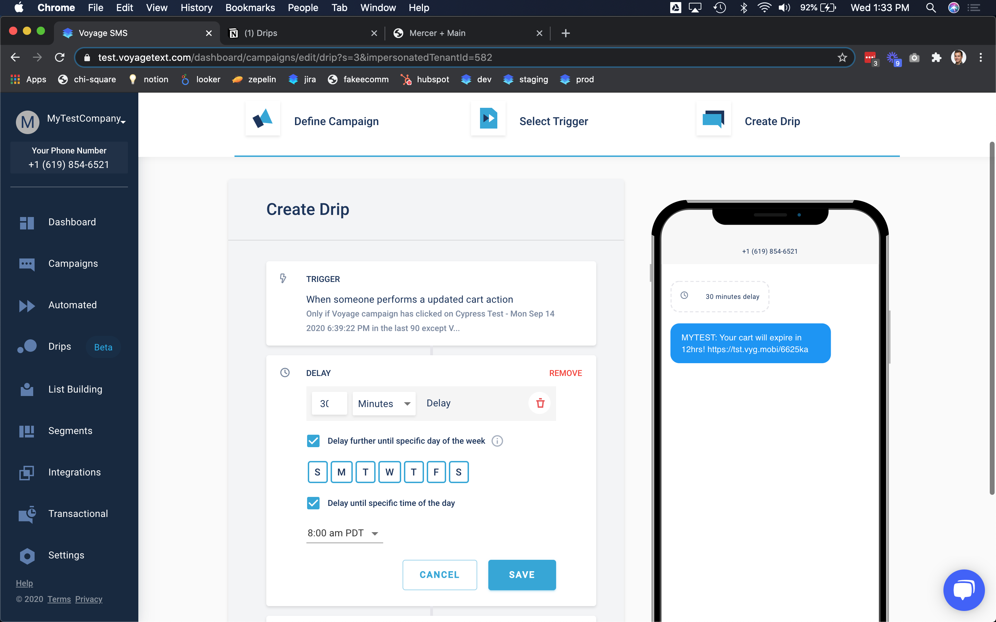The image size is (996, 622).
Task: Click the SAVE button
Action: tap(522, 575)
